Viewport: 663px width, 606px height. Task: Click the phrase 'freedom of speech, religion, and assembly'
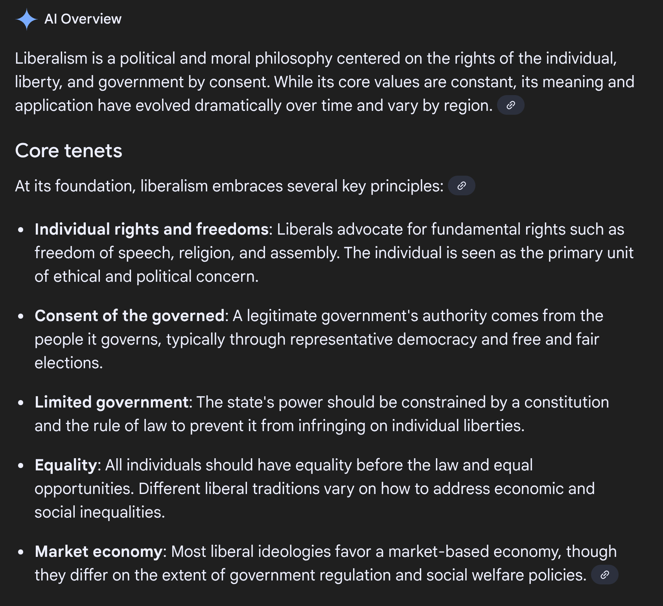(x=187, y=253)
